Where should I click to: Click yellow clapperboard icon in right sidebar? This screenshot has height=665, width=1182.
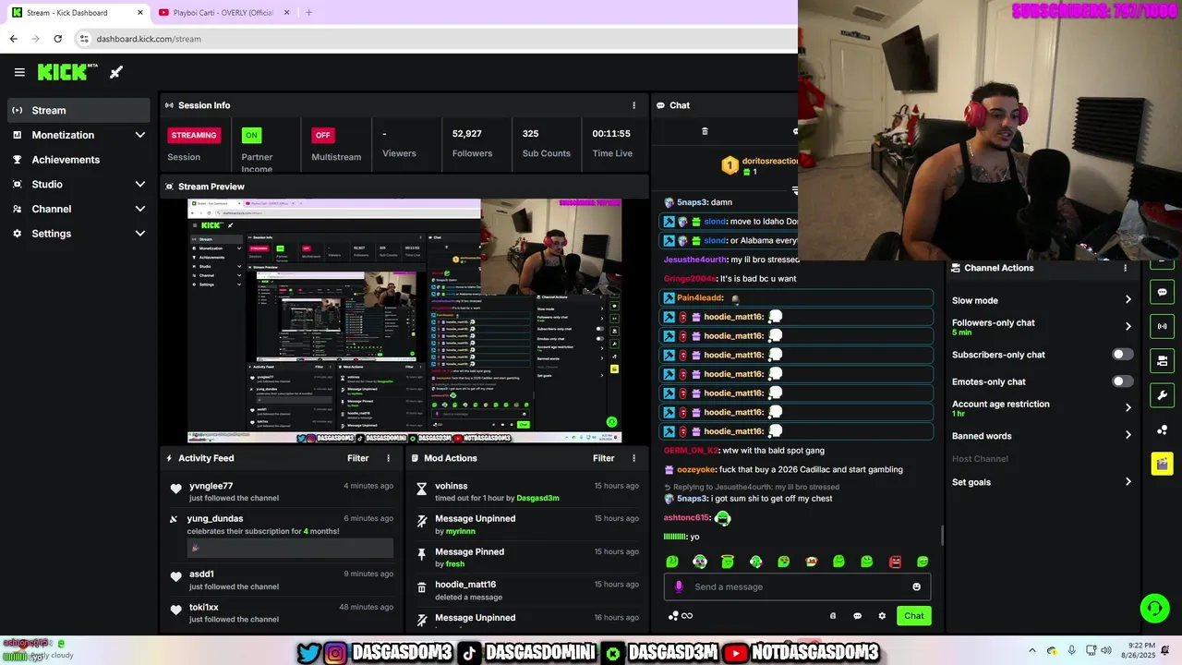(1162, 464)
